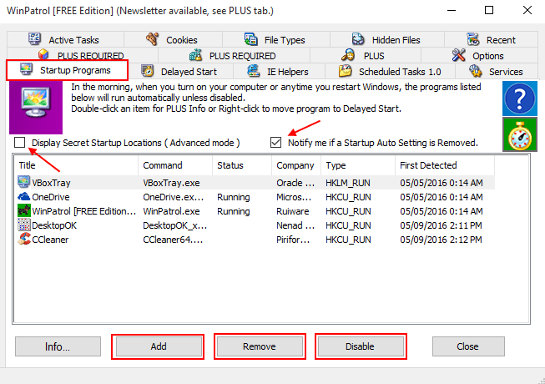Select the DesktopOK startup entry
Viewport: 545px width, 384px height.
[256, 225]
